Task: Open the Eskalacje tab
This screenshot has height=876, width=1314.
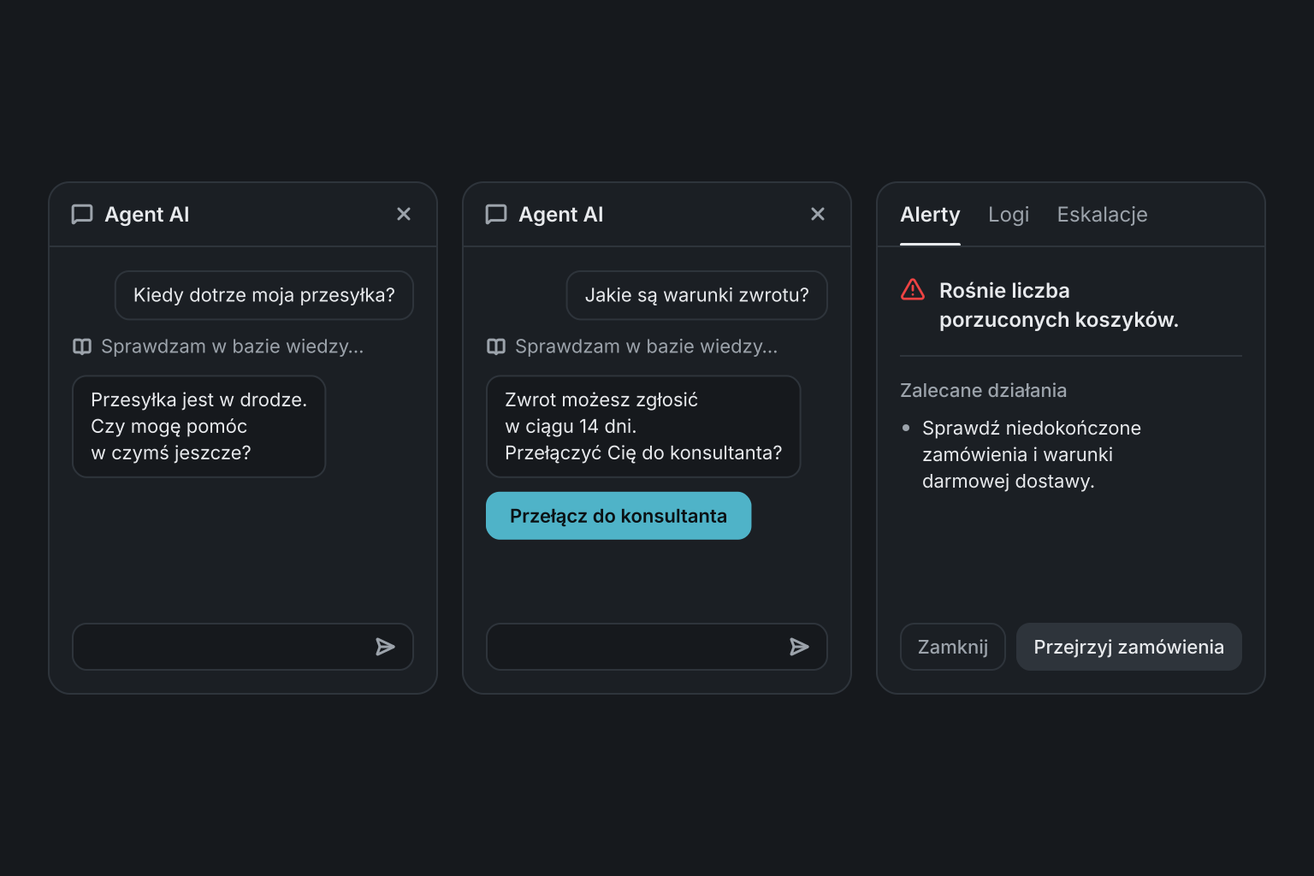Action: click(x=1102, y=215)
